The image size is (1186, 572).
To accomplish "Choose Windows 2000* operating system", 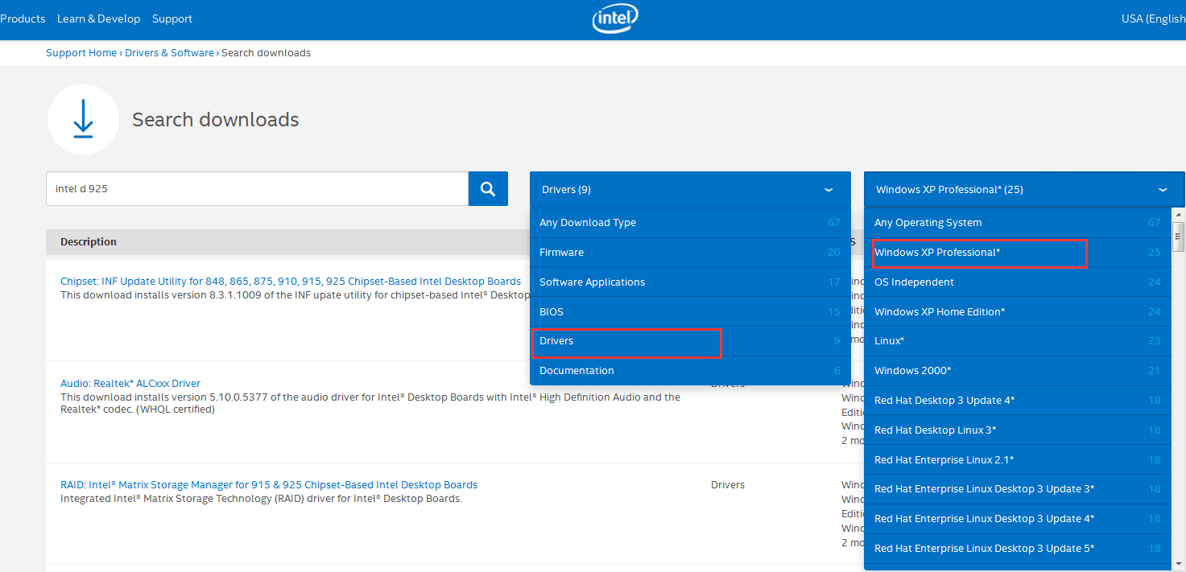I will (x=1018, y=371).
